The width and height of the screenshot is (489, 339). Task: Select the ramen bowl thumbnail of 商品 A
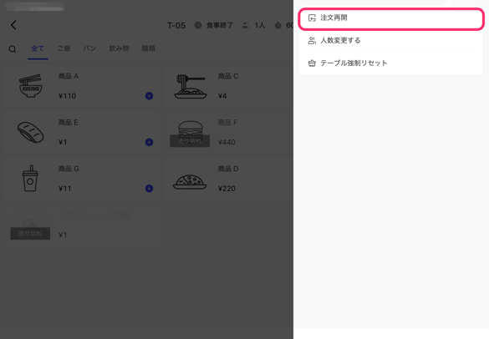click(30, 86)
